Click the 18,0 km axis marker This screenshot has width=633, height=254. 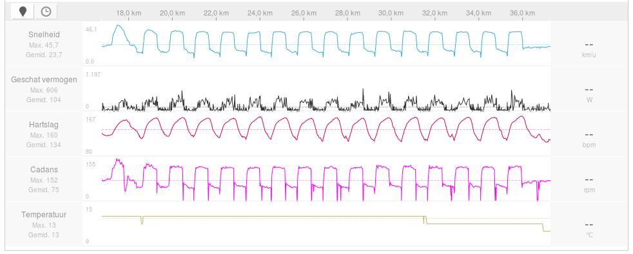[129, 13]
